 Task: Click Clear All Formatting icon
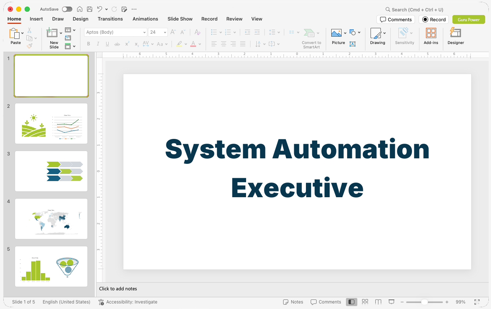(198, 32)
